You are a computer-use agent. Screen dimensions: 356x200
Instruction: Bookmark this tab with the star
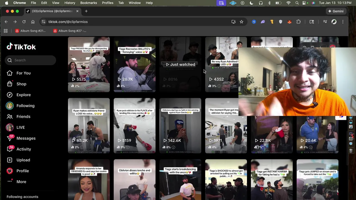click(x=241, y=22)
